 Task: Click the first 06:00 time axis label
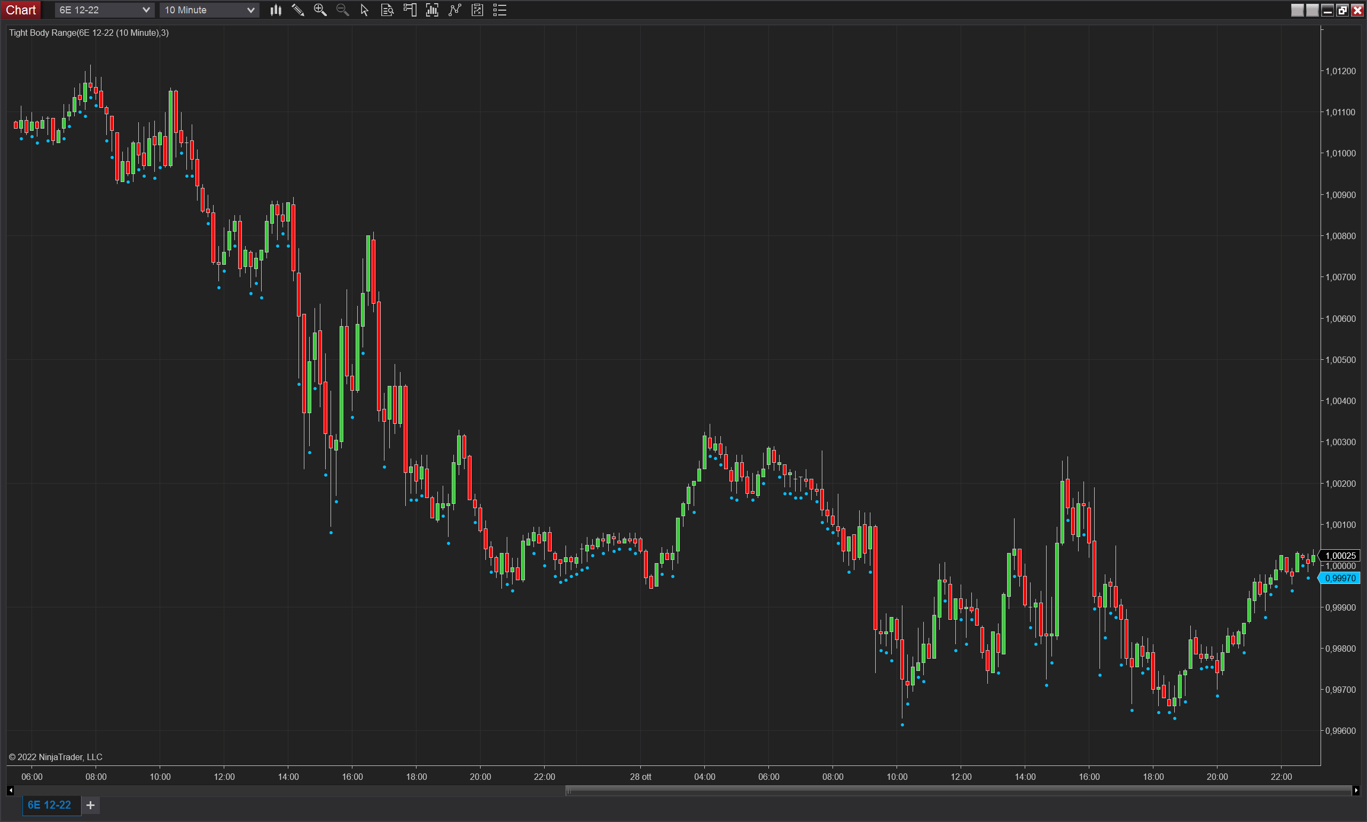coord(32,777)
